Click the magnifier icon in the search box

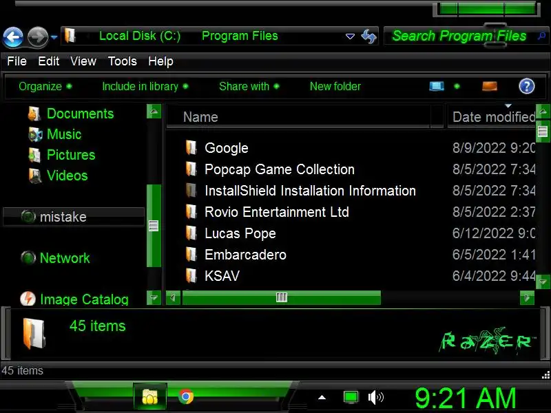[541, 36]
